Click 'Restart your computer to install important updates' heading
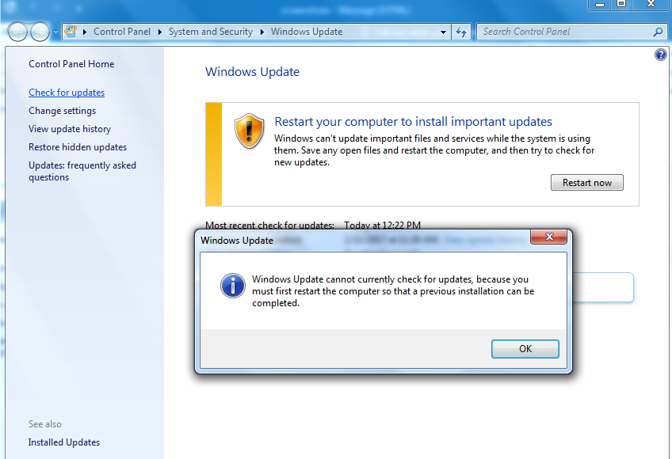 (x=413, y=122)
